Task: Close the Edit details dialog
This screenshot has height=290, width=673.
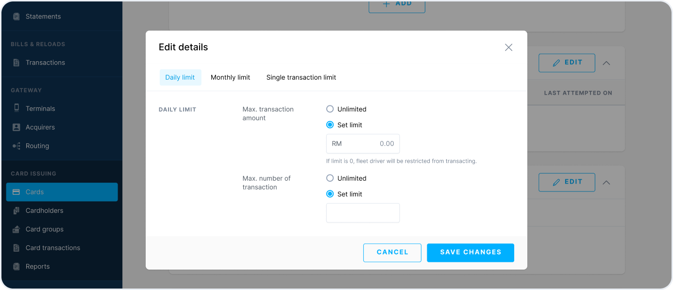Action: click(x=508, y=47)
